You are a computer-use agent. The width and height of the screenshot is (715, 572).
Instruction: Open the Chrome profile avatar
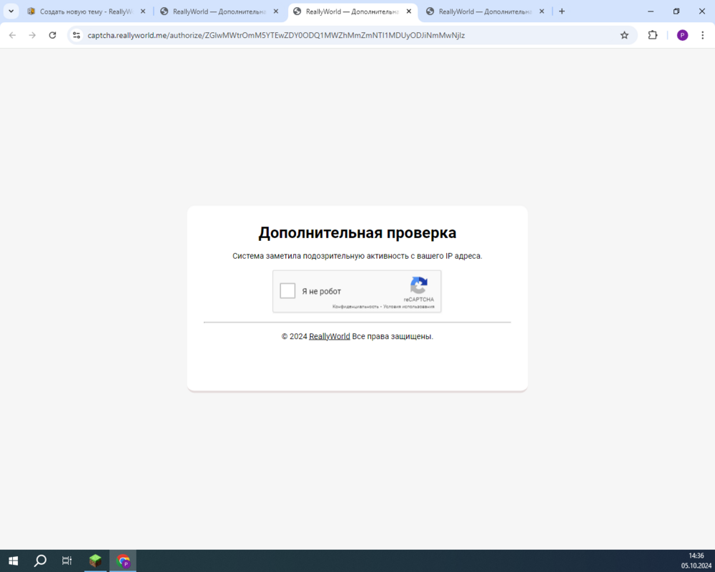pyautogui.click(x=682, y=35)
